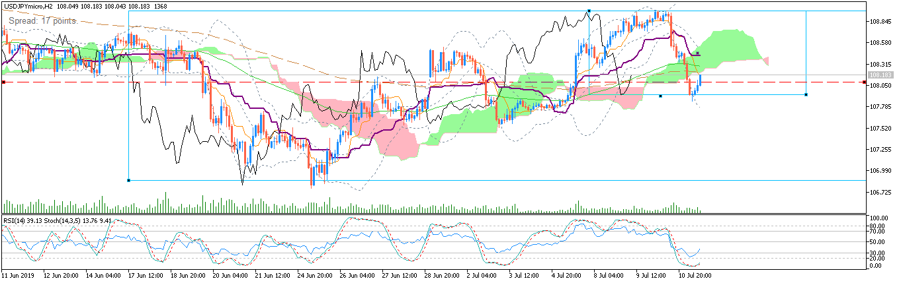The width and height of the screenshot is (901, 283).
Task: Click the '27 Jun 12:00' time label
Action: tap(398, 274)
